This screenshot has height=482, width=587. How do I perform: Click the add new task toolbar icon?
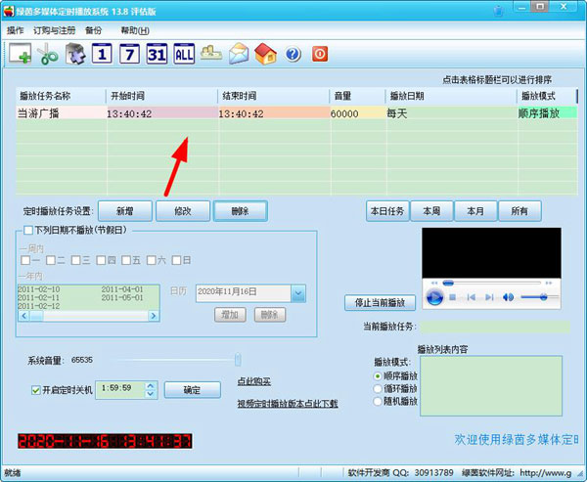[20, 55]
